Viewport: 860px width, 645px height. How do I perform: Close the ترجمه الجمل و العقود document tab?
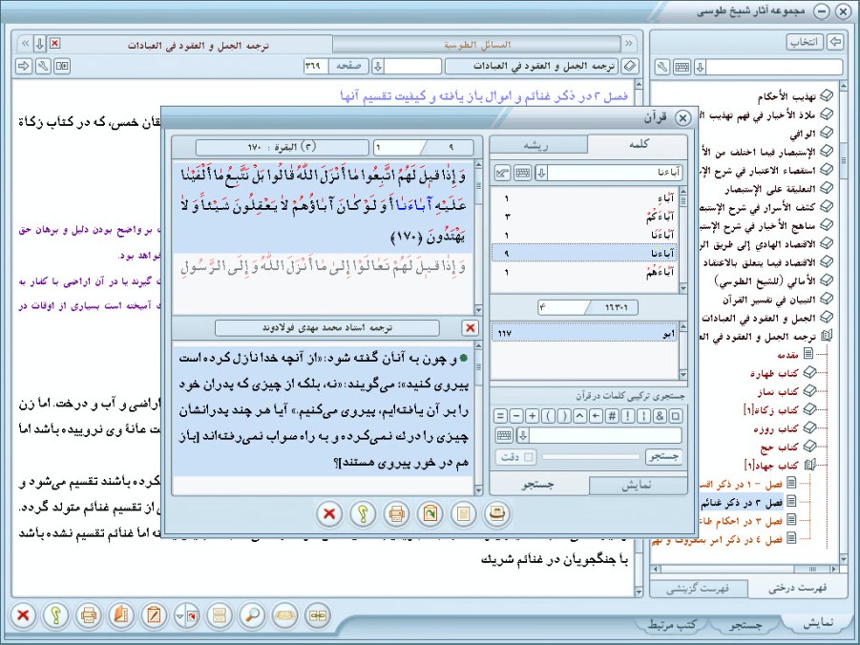pos(54,43)
